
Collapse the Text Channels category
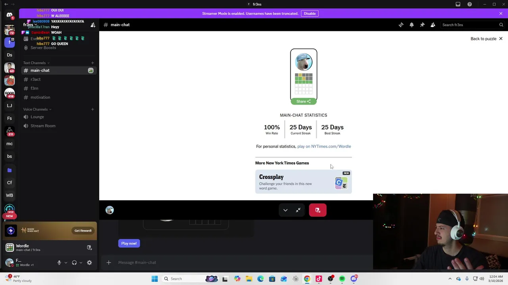pyautogui.click(x=36, y=63)
